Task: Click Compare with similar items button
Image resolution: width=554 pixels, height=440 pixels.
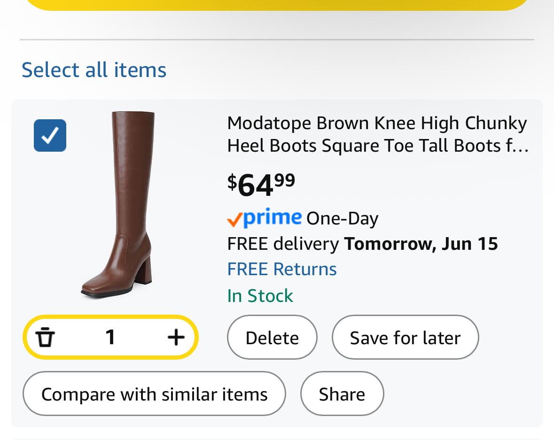Action: [154, 394]
